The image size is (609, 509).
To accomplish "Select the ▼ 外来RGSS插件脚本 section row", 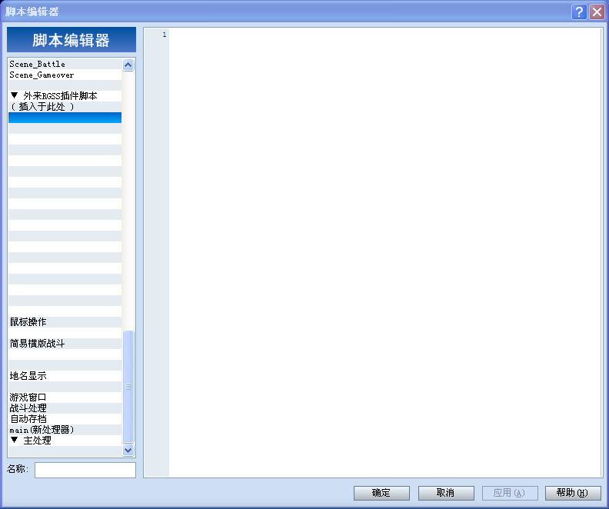I will click(65, 96).
